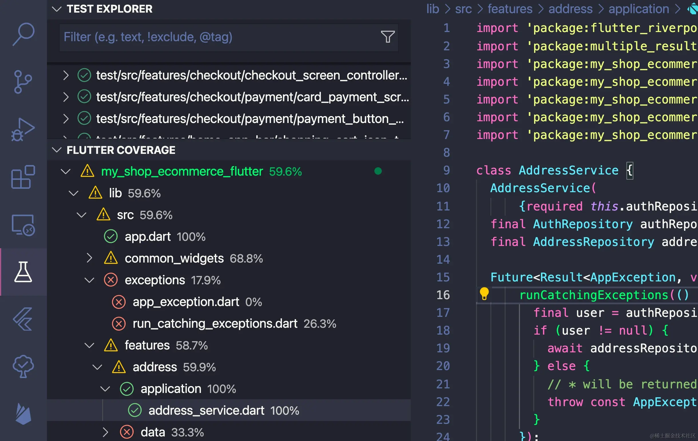Collapse the TEST EXPLORER section
Screen dimensions: 698x441
pyautogui.click(x=57, y=9)
